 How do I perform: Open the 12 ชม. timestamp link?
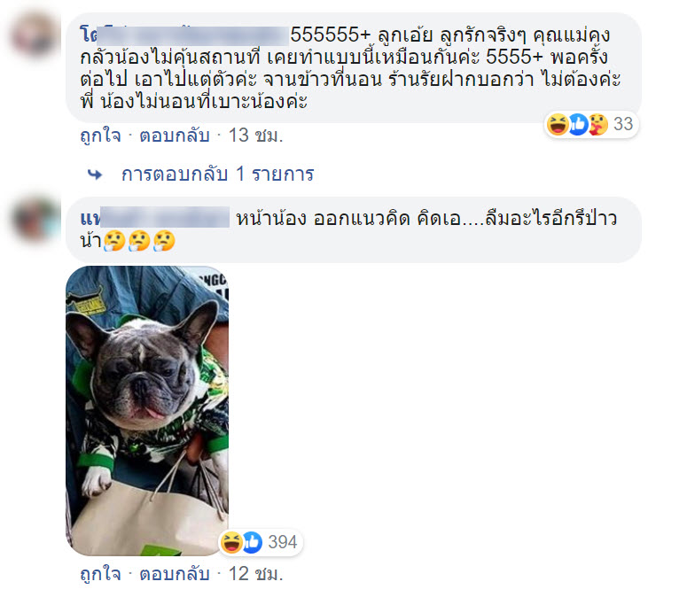click(x=255, y=574)
